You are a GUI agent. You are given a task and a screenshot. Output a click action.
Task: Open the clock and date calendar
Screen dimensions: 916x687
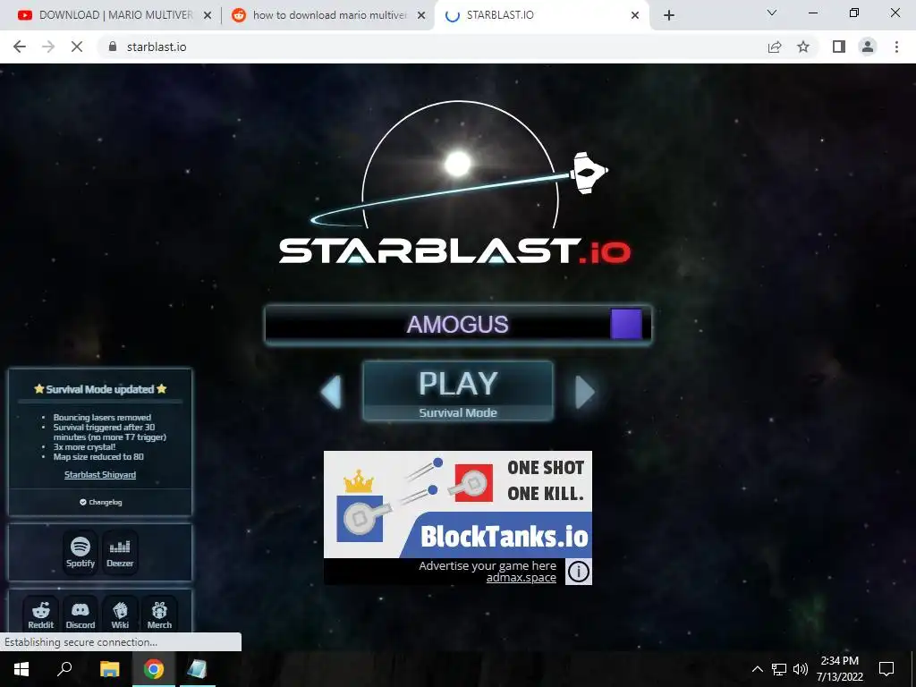click(x=839, y=669)
